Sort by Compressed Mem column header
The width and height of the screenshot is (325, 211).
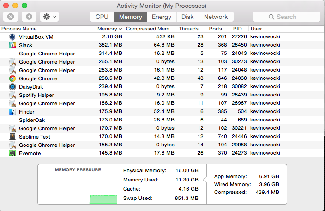coord(148,29)
